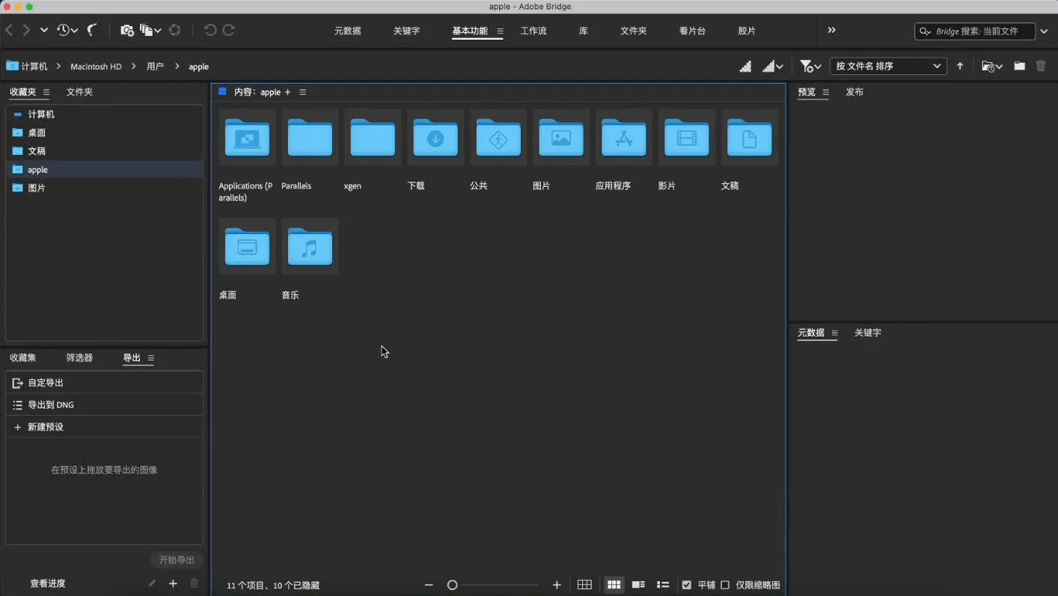1058x596 pixels.
Task: Expand more workspaces double-chevron
Action: point(831,30)
